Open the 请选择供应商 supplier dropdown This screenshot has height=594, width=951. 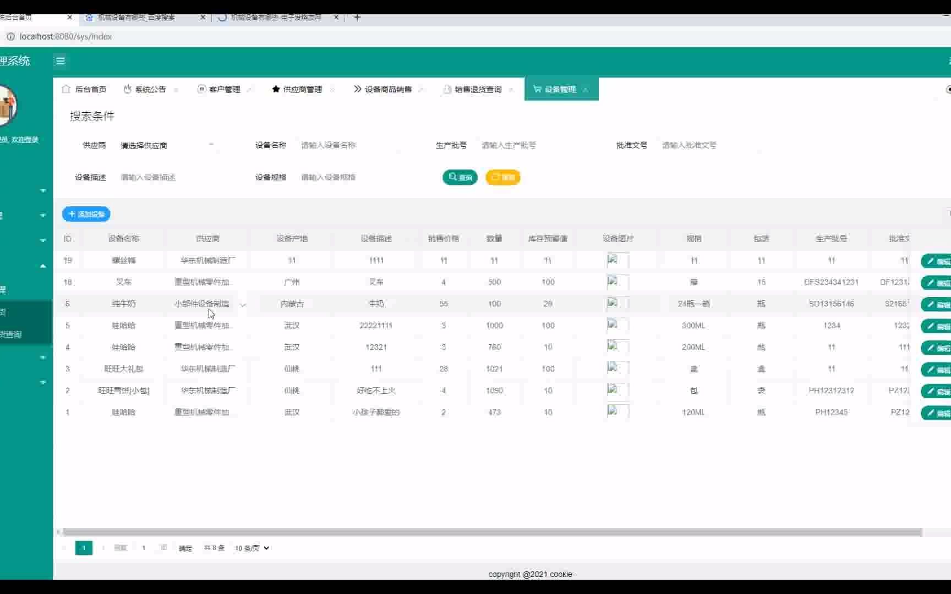(x=168, y=145)
